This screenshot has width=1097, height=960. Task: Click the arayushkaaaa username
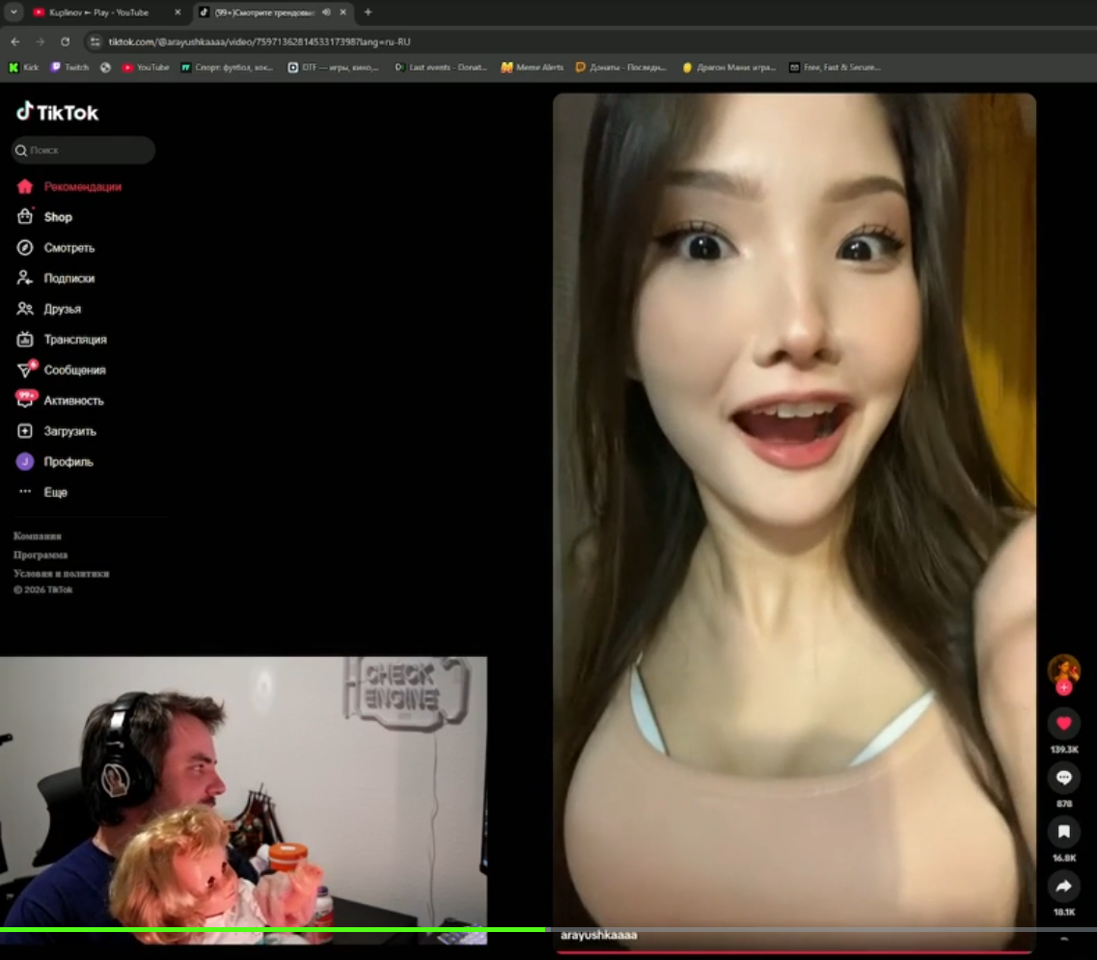(x=599, y=935)
